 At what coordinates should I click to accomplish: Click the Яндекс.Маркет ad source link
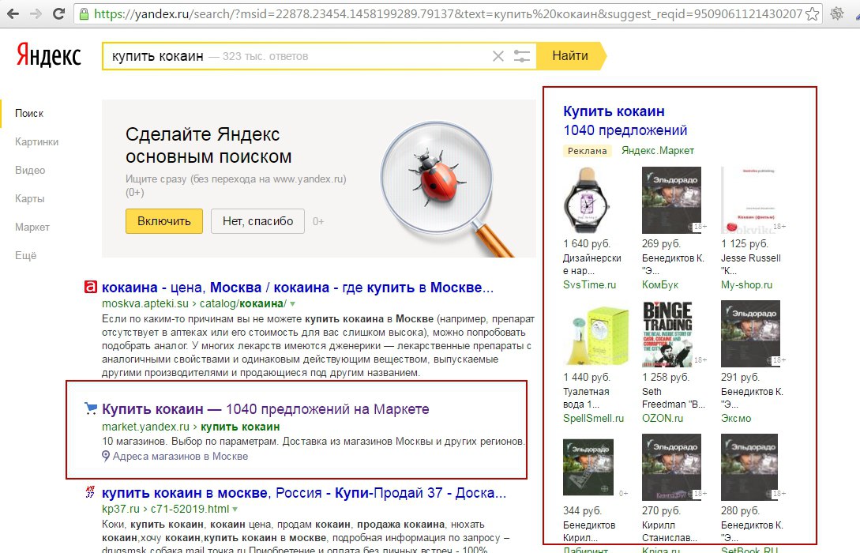tap(658, 150)
